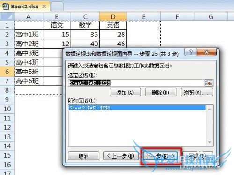Select highlighted column D header
Viewport: 234px width, 175px height.
pos(113,16)
